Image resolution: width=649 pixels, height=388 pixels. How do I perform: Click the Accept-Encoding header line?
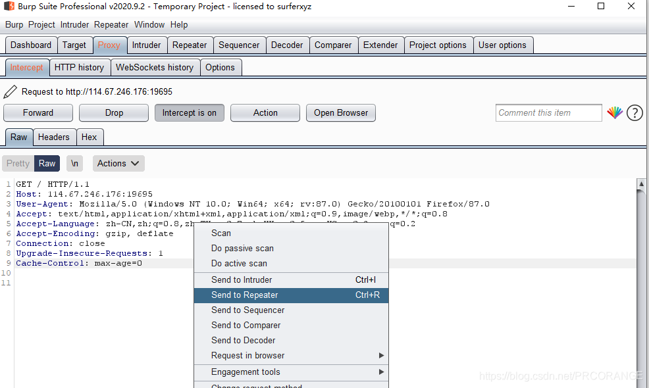[95, 233]
